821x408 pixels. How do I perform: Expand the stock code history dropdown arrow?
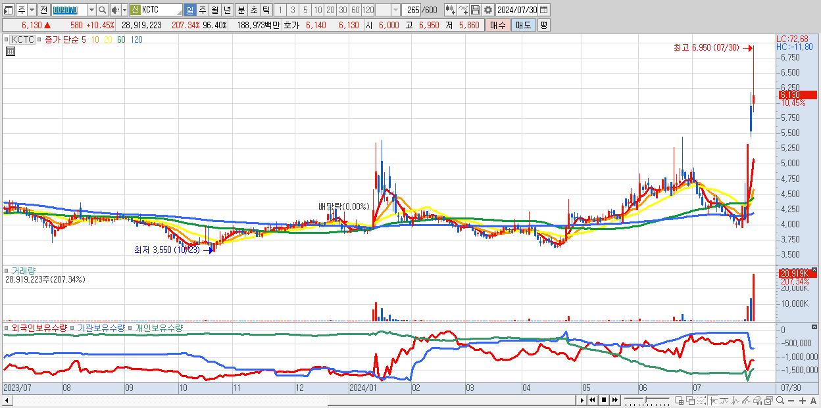click(x=91, y=10)
